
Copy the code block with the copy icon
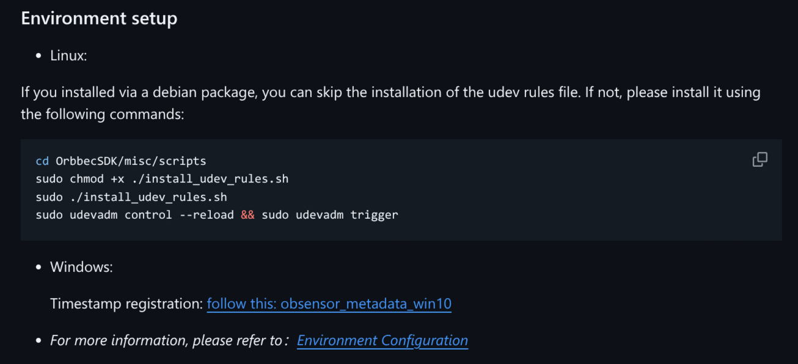pos(760,159)
